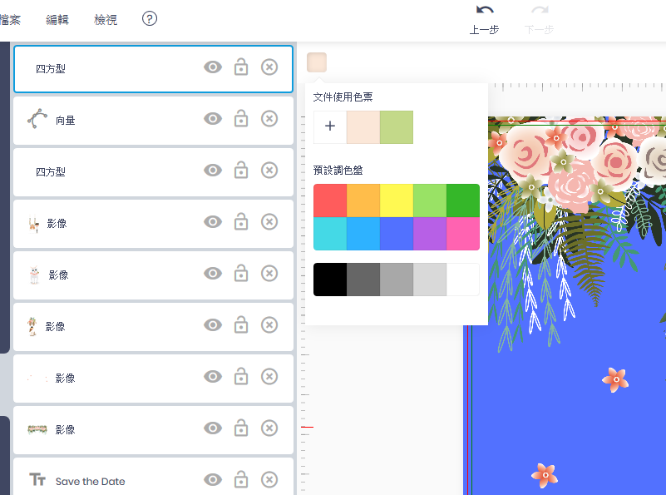This screenshot has width=666, height=495.
Task: Hide the 影像 layer with white cat thumbnail
Action: click(x=213, y=273)
